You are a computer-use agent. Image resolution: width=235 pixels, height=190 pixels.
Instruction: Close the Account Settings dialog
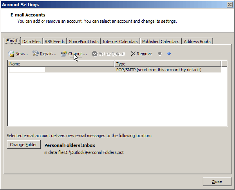(x=217, y=182)
